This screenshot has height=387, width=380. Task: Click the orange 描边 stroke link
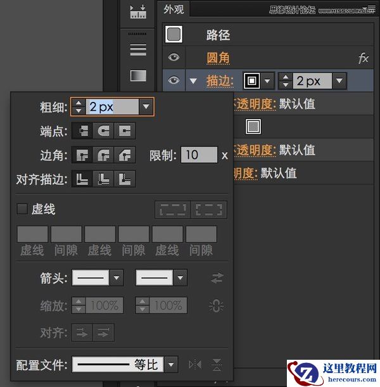point(220,80)
